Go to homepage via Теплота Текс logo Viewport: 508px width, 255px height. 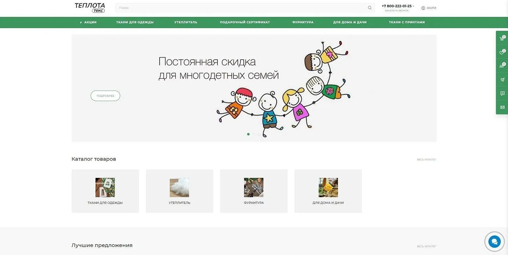[90, 8]
